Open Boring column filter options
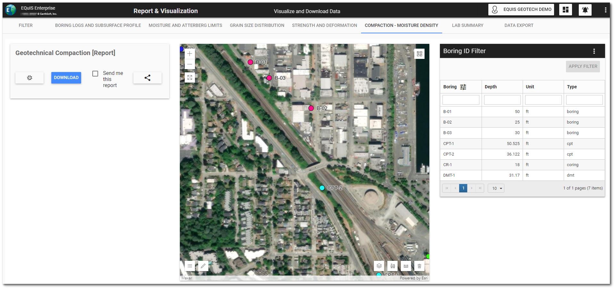615x289 pixels. (x=463, y=87)
